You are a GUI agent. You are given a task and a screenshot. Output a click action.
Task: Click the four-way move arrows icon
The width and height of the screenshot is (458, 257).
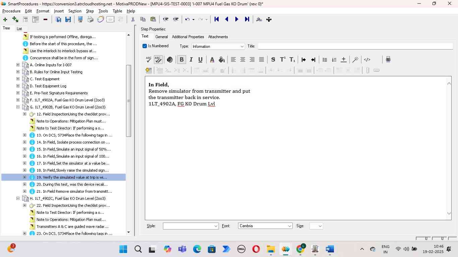tap(269, 19)
